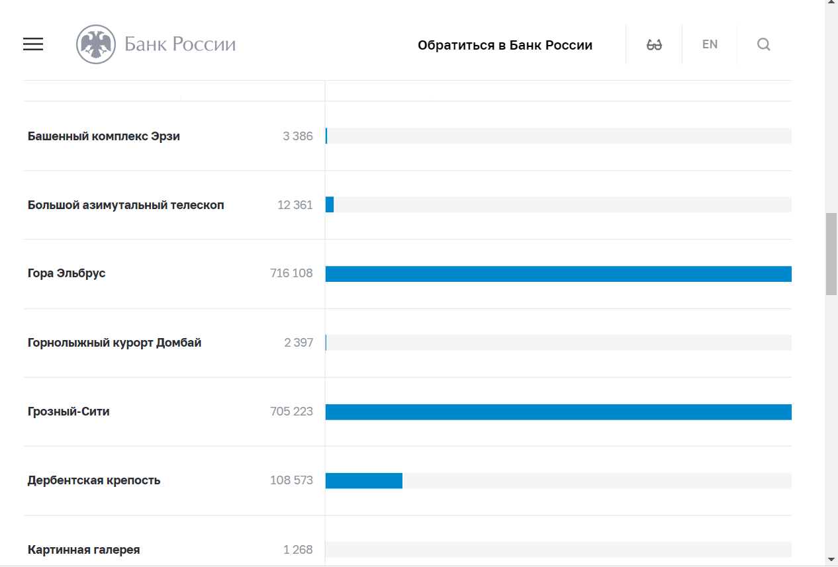Click the Картинная галерея bar
Viewport: 838px width, 567px height.
click(x=559, y=550)
